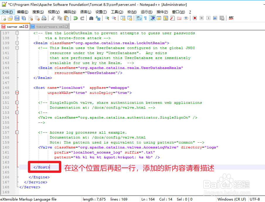Open the 窗口(W) menu

[x=178, y=12]
